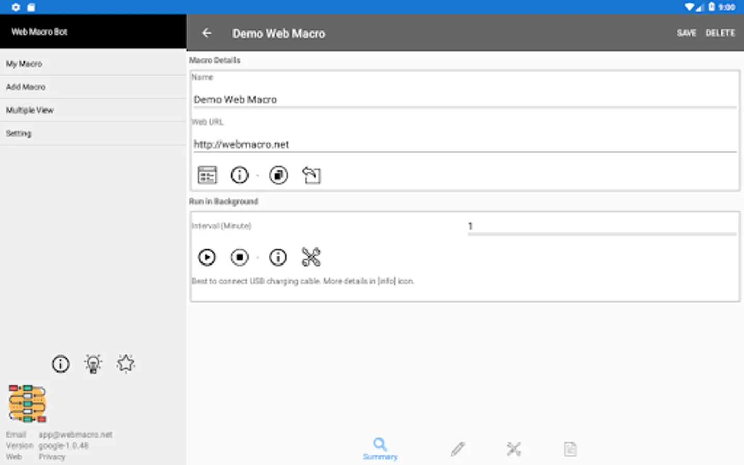Viewport: 744px width, 465px height.
Task: Click the app@webmacro.net email link
Action: [x=75, y=435]
